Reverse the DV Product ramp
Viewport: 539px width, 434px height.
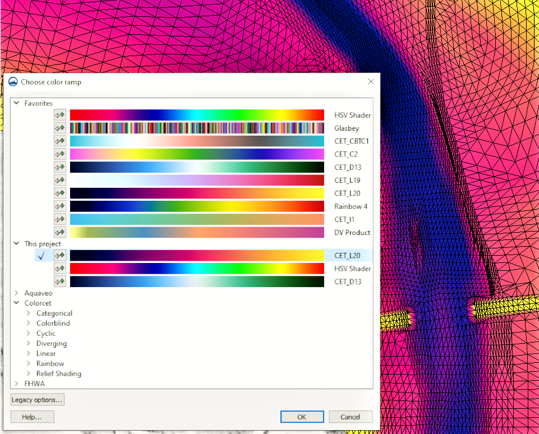[60, 232]
